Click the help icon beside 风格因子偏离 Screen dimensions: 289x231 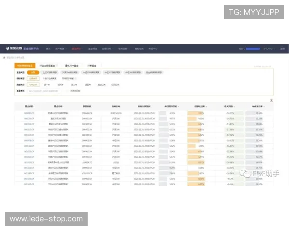click(x=76, y=78)
